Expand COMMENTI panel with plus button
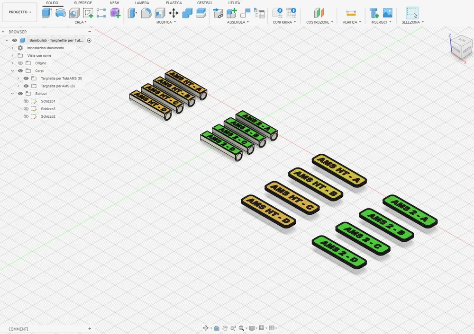474x334 pixels. [x=90, y=329]
